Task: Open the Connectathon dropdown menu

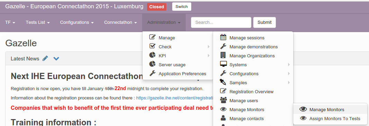Action: (120, 22)
